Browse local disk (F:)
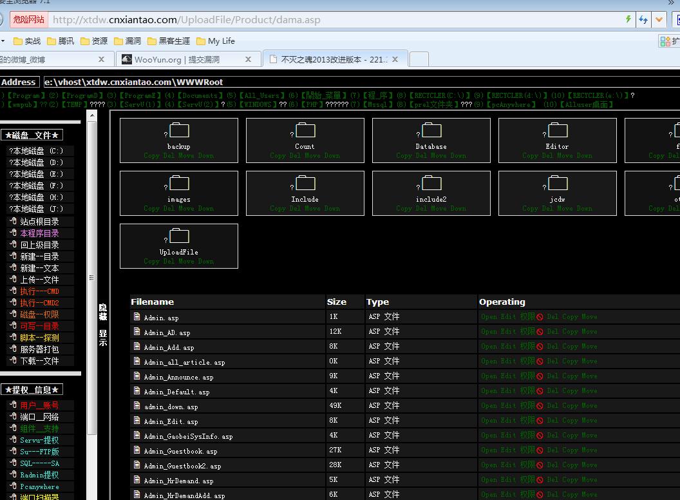This screenshot has height=500, width=680. 36,186
